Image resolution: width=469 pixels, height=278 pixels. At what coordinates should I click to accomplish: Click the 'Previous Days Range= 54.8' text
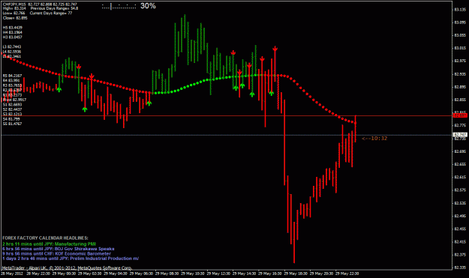coord(54,8)
